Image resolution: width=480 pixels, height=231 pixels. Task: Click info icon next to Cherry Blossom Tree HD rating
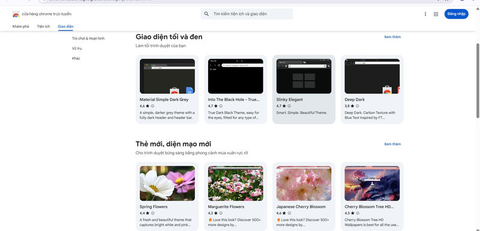point(357,213)
